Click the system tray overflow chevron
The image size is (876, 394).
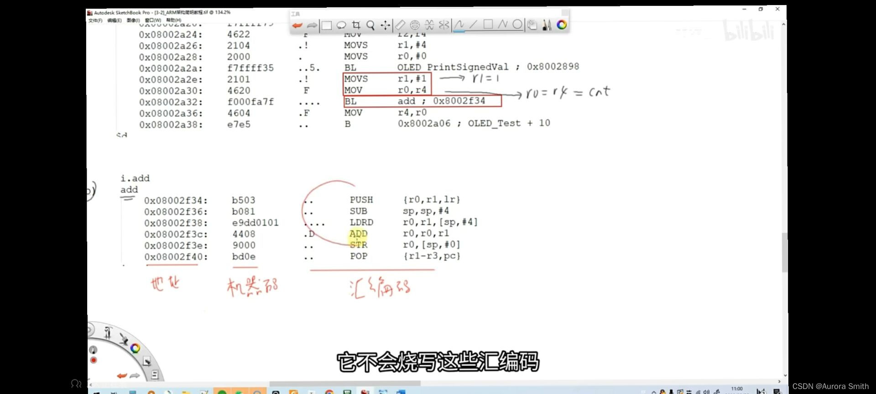click(x=654, y=392)
